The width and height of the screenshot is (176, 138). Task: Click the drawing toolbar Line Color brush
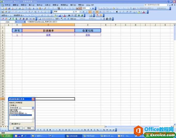[x=60, y=15]
